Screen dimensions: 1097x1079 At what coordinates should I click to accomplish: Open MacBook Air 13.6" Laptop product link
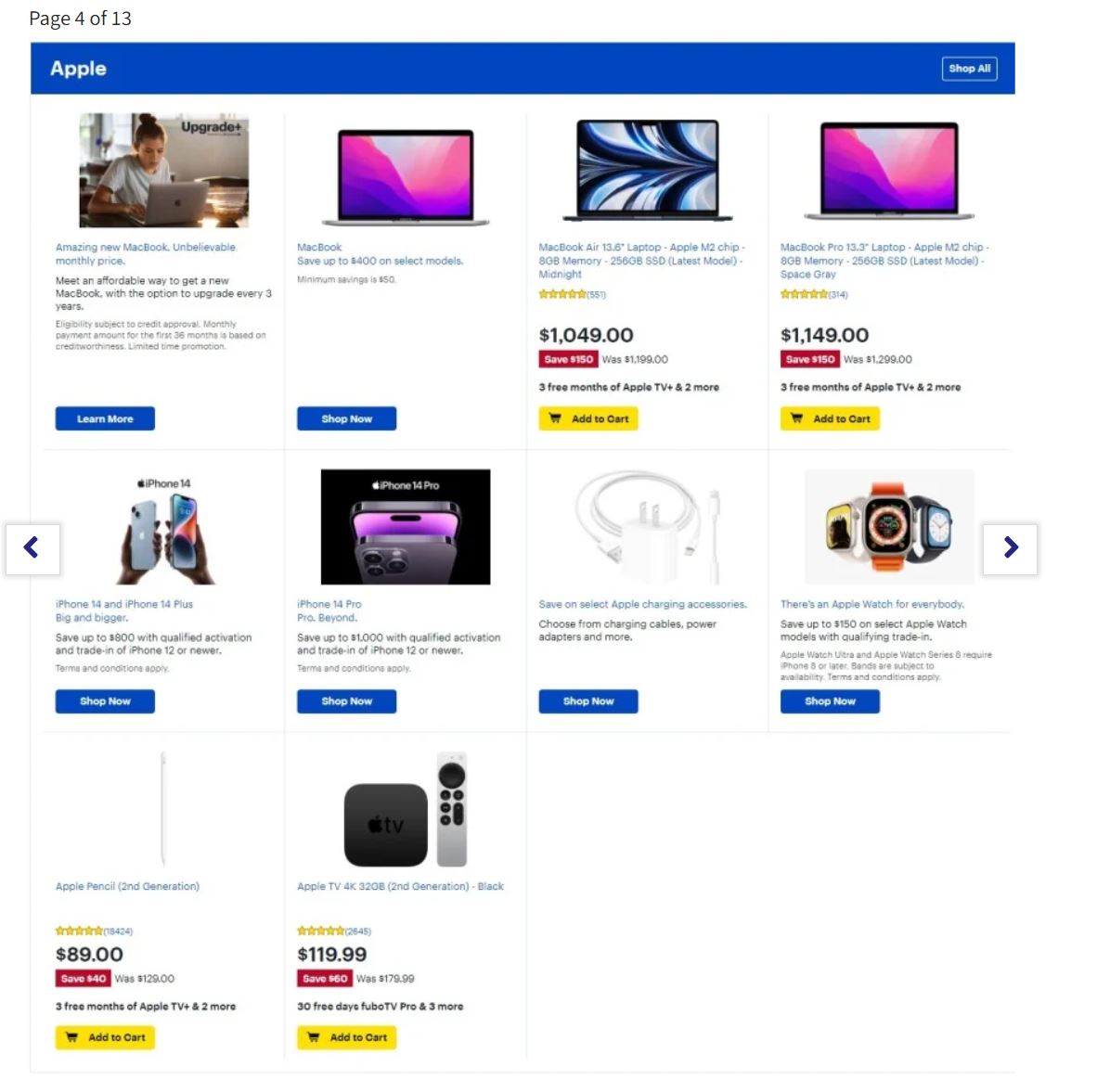pyautogui.click(x=641, y=260)
